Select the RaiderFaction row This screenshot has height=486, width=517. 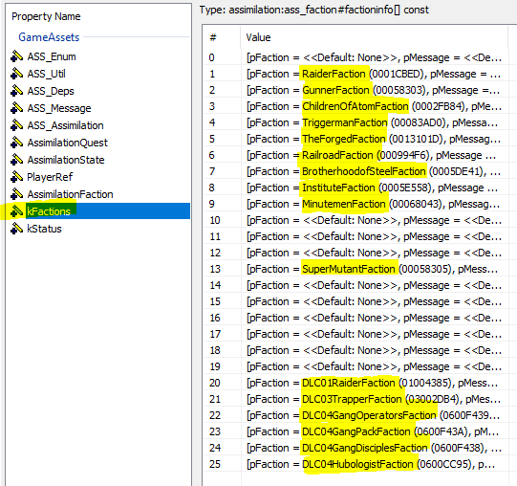coord(355,74)
